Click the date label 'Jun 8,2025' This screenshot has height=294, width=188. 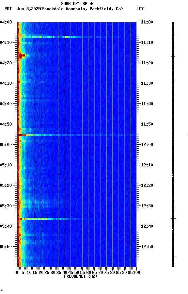tap(29, 9)
